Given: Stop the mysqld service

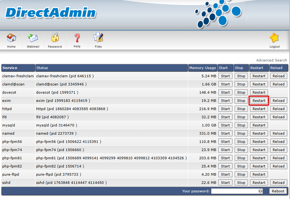Looking at the screenshot, I should coord(241,125).
